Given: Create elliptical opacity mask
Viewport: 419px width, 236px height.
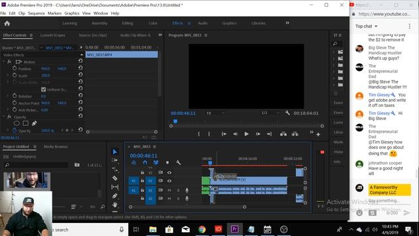Looking at the screenshot, I should [16, 123].
